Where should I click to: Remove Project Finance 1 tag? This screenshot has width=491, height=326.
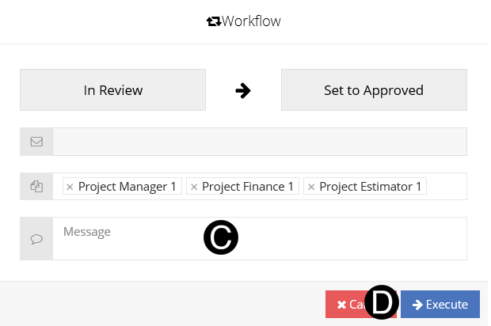click(194, 187)
